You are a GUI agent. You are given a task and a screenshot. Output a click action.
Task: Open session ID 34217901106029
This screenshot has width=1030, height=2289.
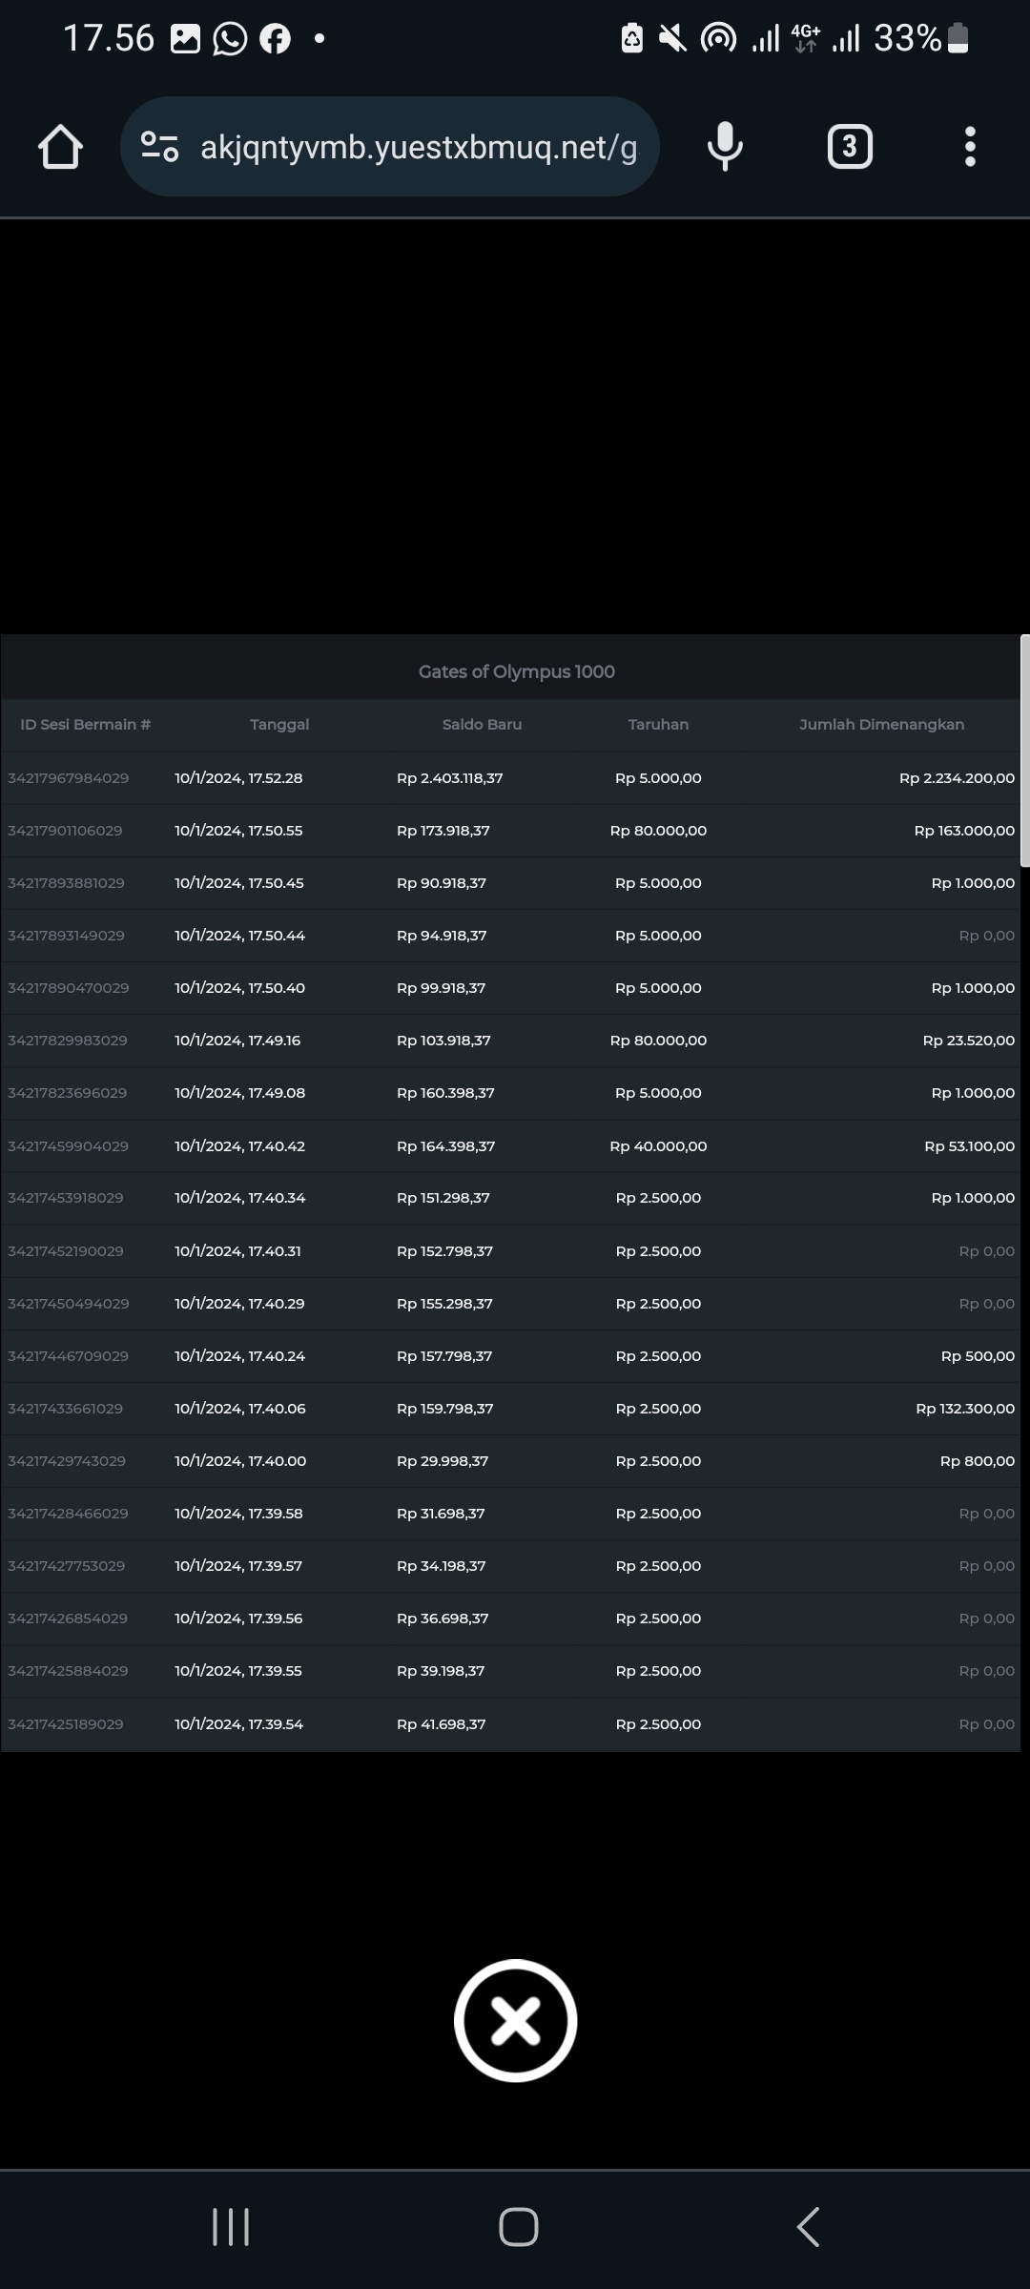coord(65,831)
